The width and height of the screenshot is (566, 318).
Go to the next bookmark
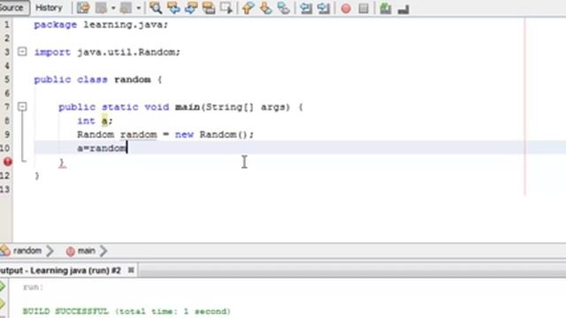(266, 8)
